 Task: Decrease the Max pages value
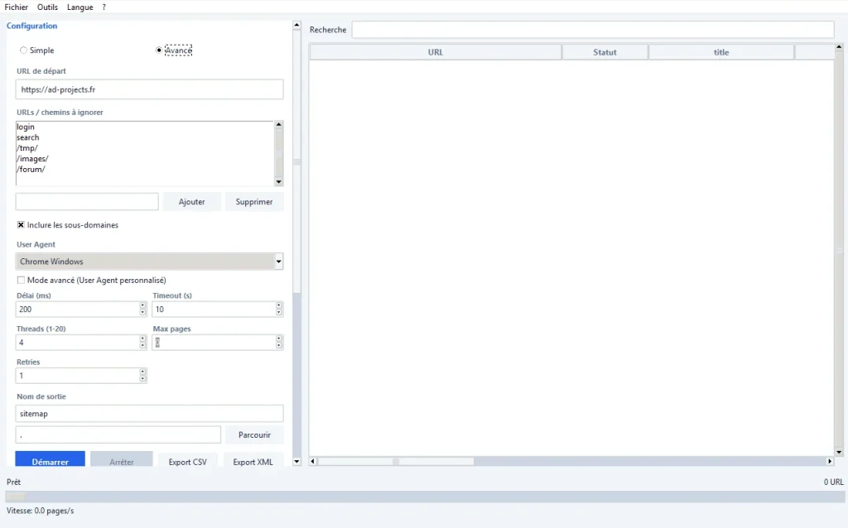(279, 345)
